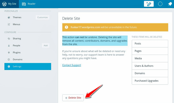174x103 pixels.
Task: Open My Site in top bar
Action: point(9,4)
